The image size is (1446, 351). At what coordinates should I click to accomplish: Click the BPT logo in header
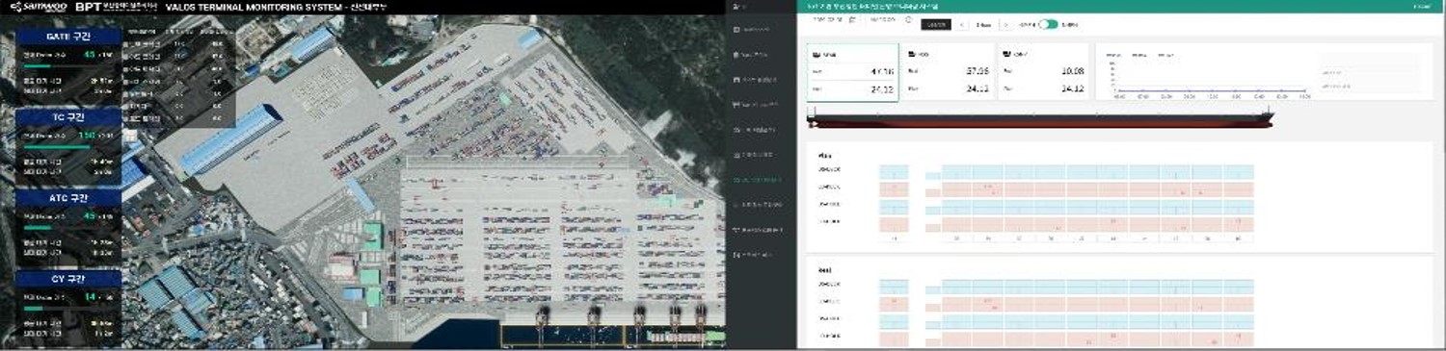pyautogui.click(x=116, y=7)
